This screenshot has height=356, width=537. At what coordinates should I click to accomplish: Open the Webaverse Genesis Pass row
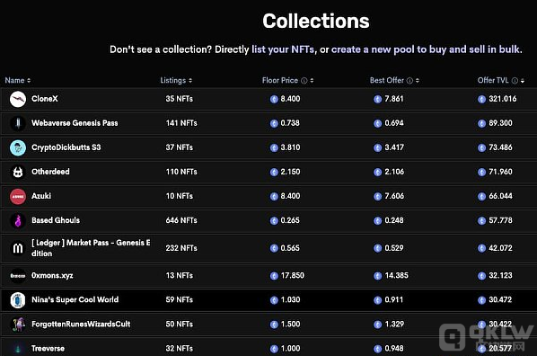pos(268,123)
